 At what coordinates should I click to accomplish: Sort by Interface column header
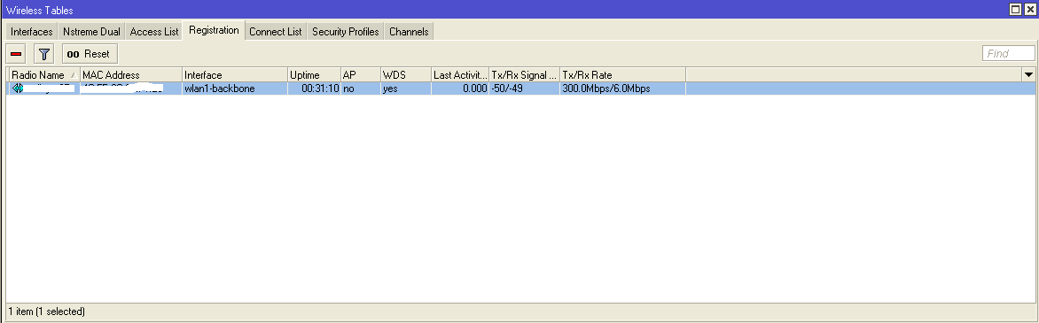point(235,75)
